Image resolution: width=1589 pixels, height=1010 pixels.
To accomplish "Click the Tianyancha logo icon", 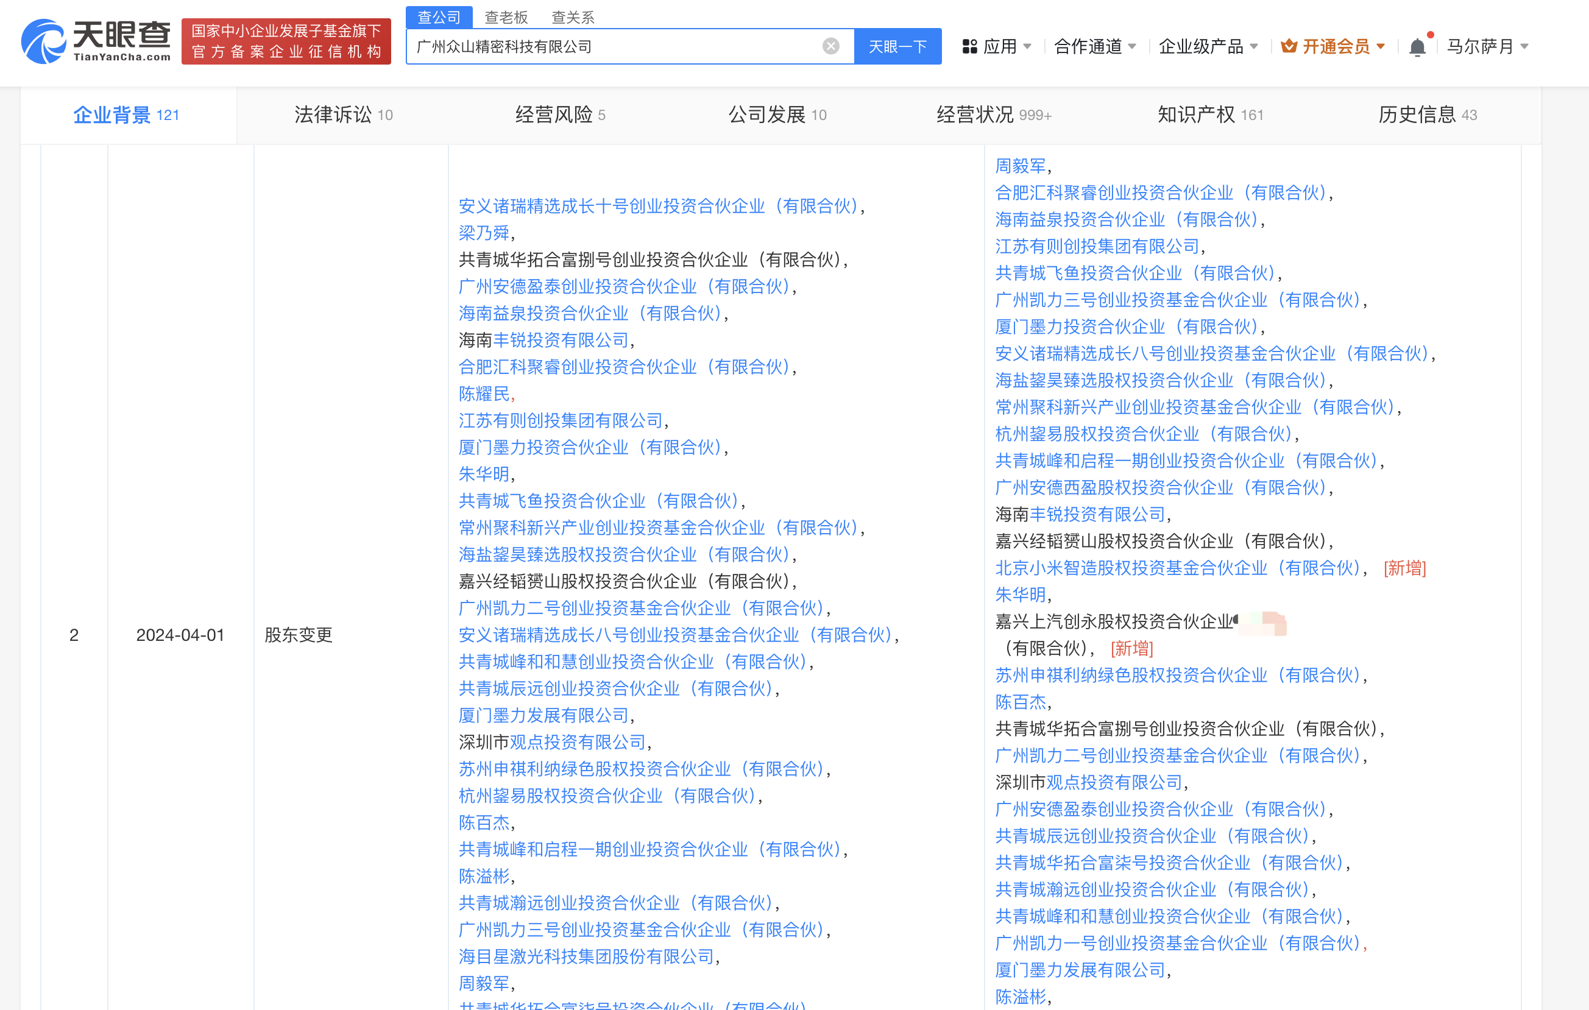I will [x=43, y=41].
